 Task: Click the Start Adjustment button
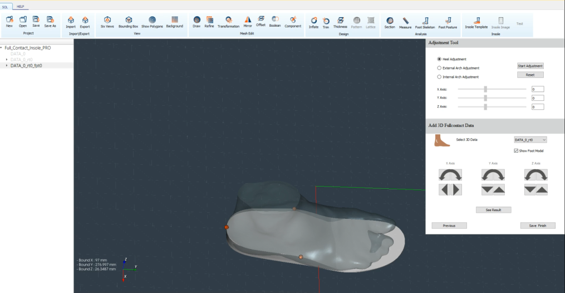[530, 66]
